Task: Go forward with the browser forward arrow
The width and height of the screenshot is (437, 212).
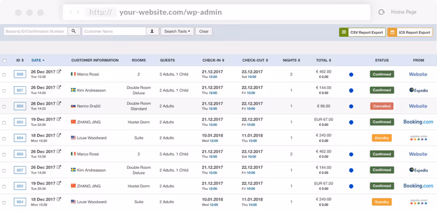Action: point(78,12)
